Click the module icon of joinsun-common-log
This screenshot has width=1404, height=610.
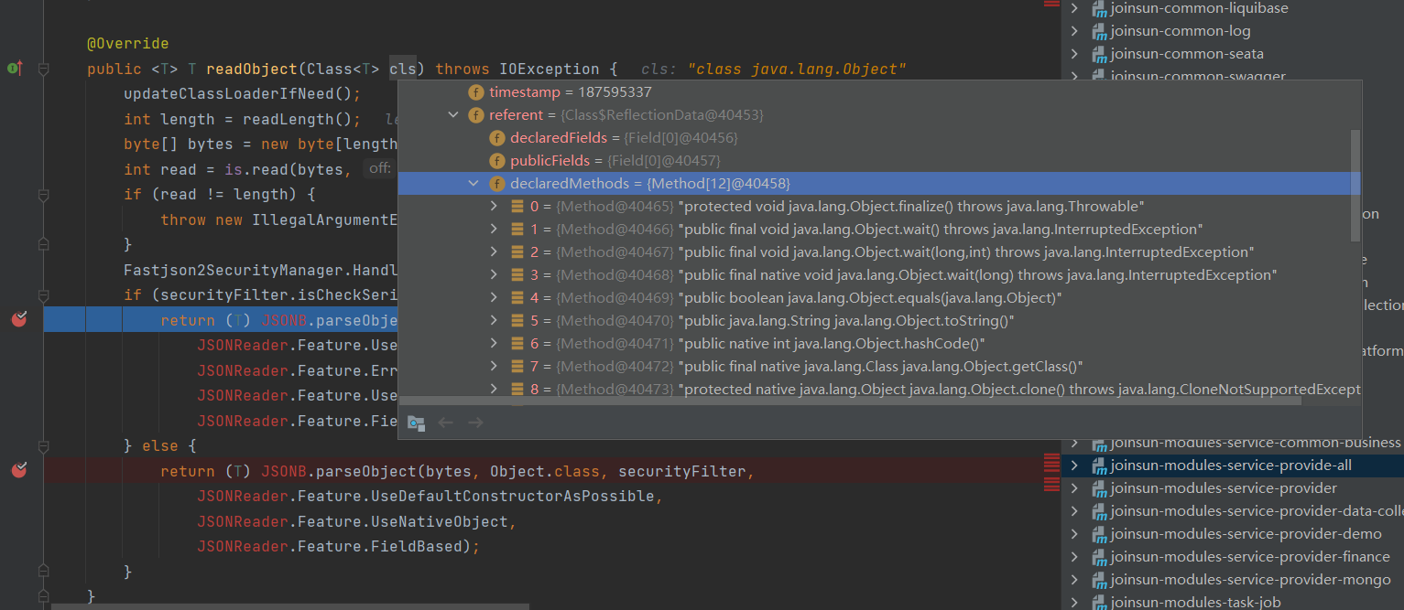pyautogui.click(x=1100, y=31)
